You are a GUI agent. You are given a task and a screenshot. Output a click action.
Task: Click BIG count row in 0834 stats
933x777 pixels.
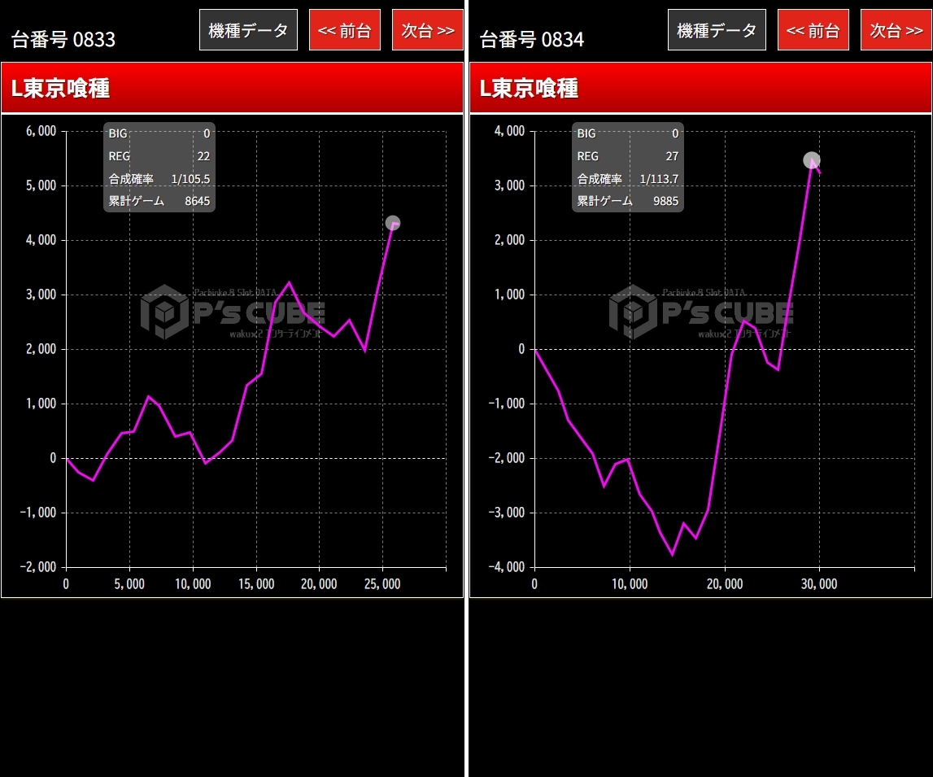[x=628, y=133]
